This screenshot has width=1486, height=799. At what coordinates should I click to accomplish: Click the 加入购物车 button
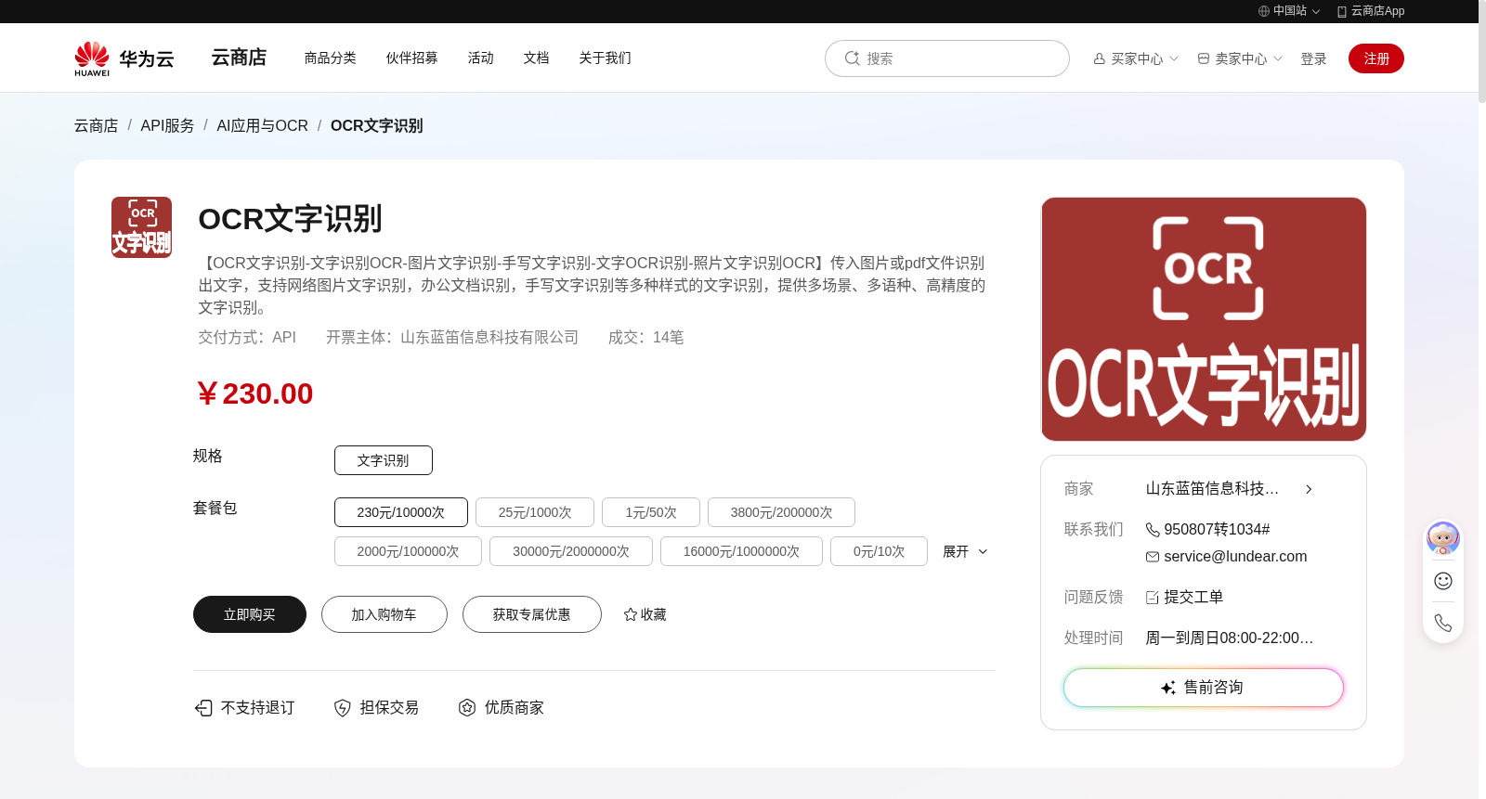point(385,614)
